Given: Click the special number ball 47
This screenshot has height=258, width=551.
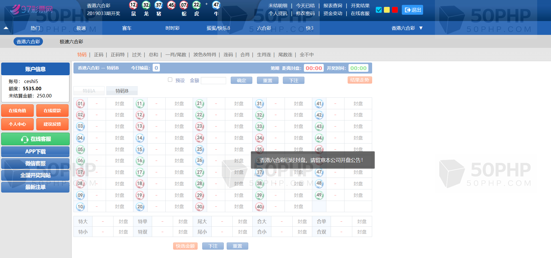Looking at the screenshot, I should coord(216,5).
